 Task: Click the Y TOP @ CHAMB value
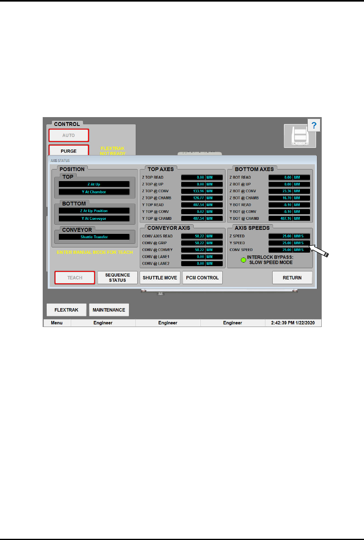pos(202,219)
